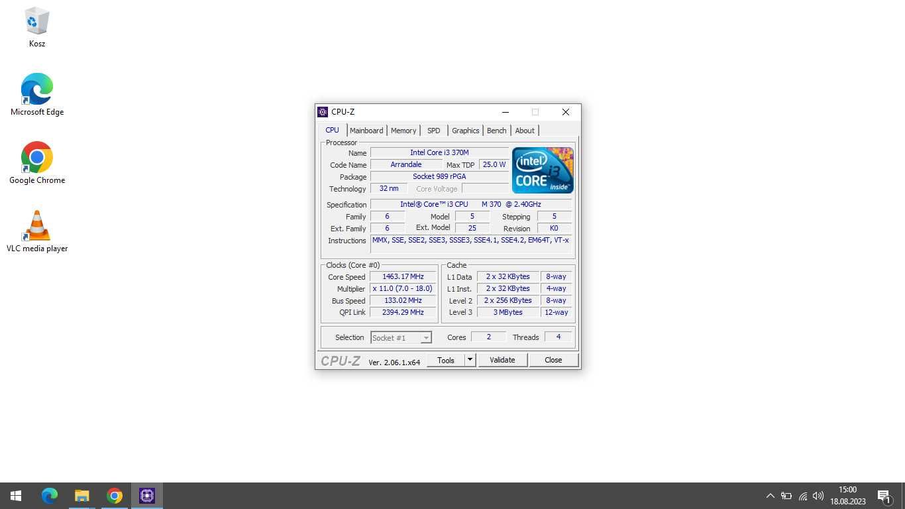Click the Revision value K0

(554, 228)
